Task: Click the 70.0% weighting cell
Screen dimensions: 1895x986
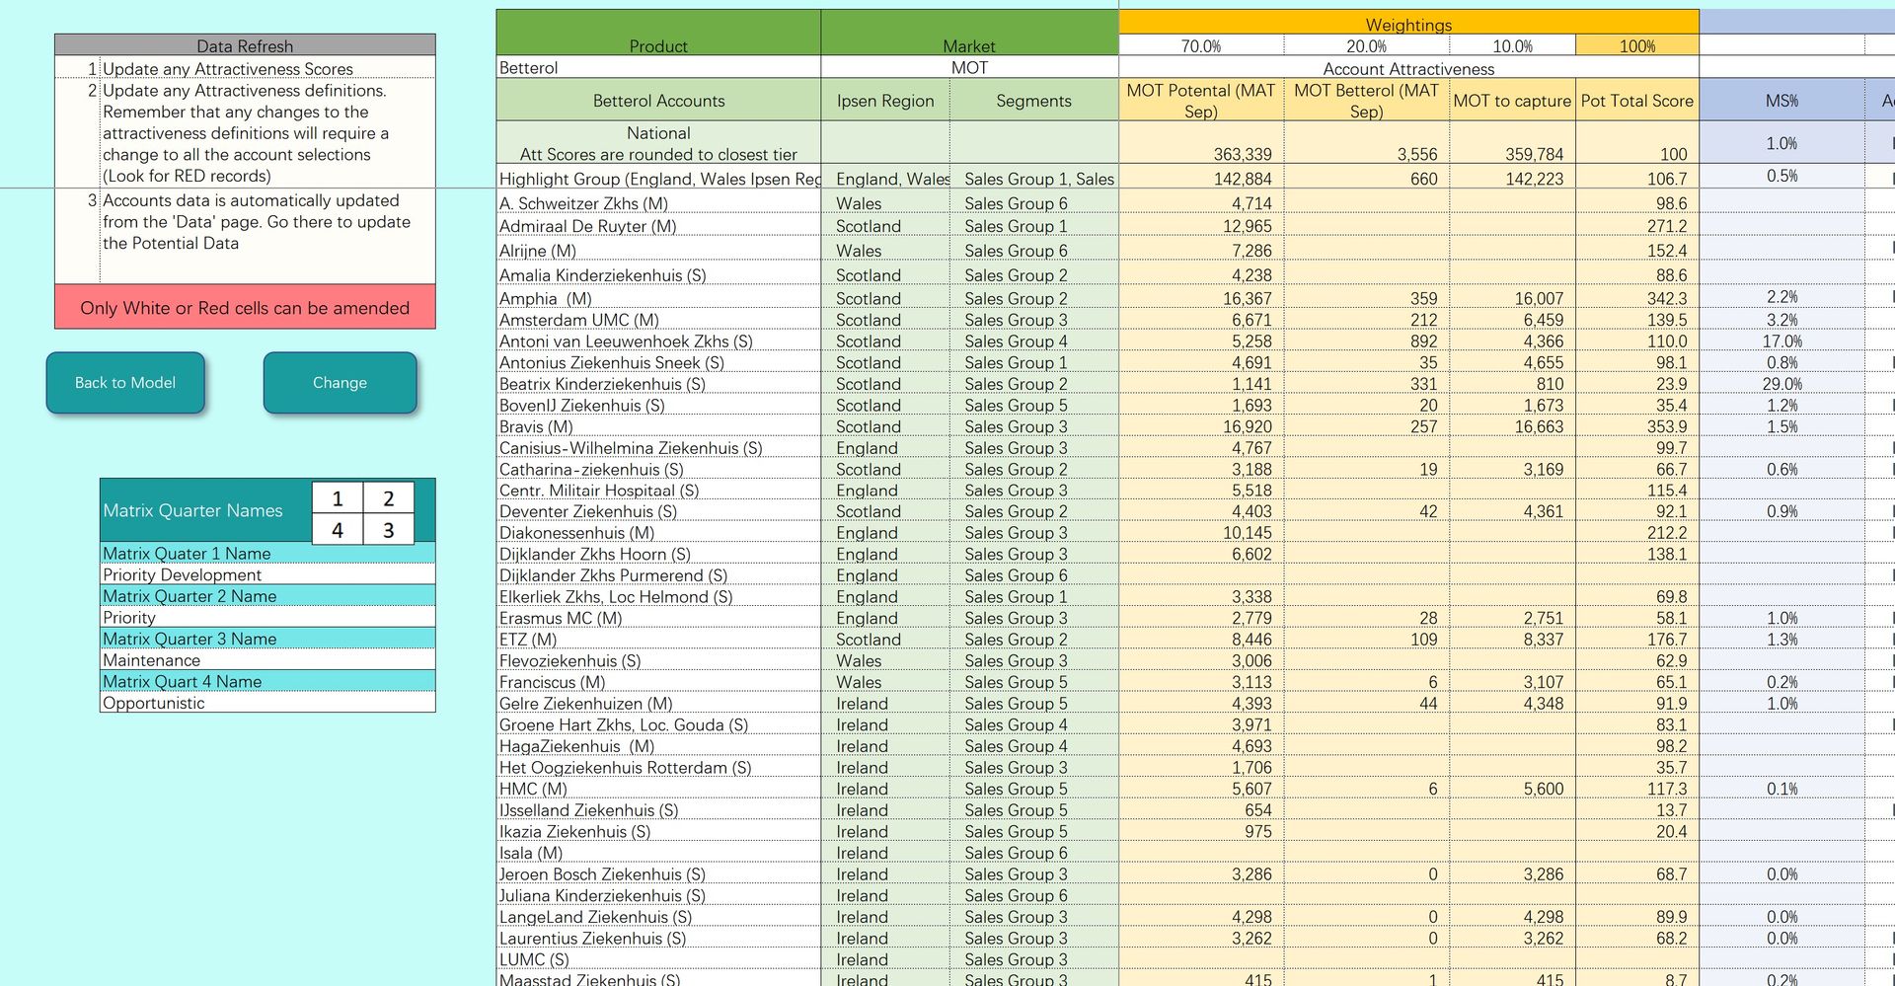Action: [x=1201, y=45]
